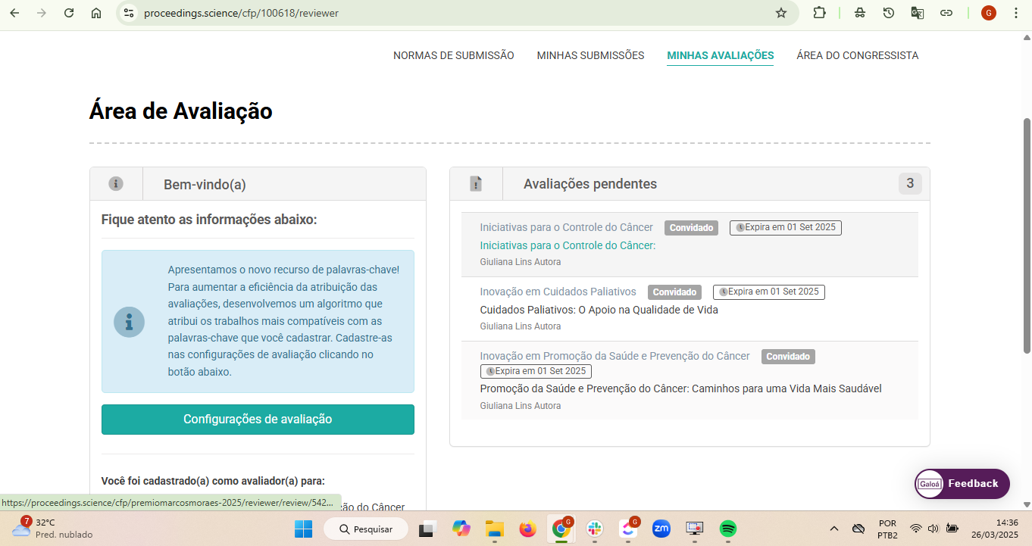
Task: Open review Cuidados Paliativos: O Apoio na Qualidade de Vida
Action: pos(599,310)
